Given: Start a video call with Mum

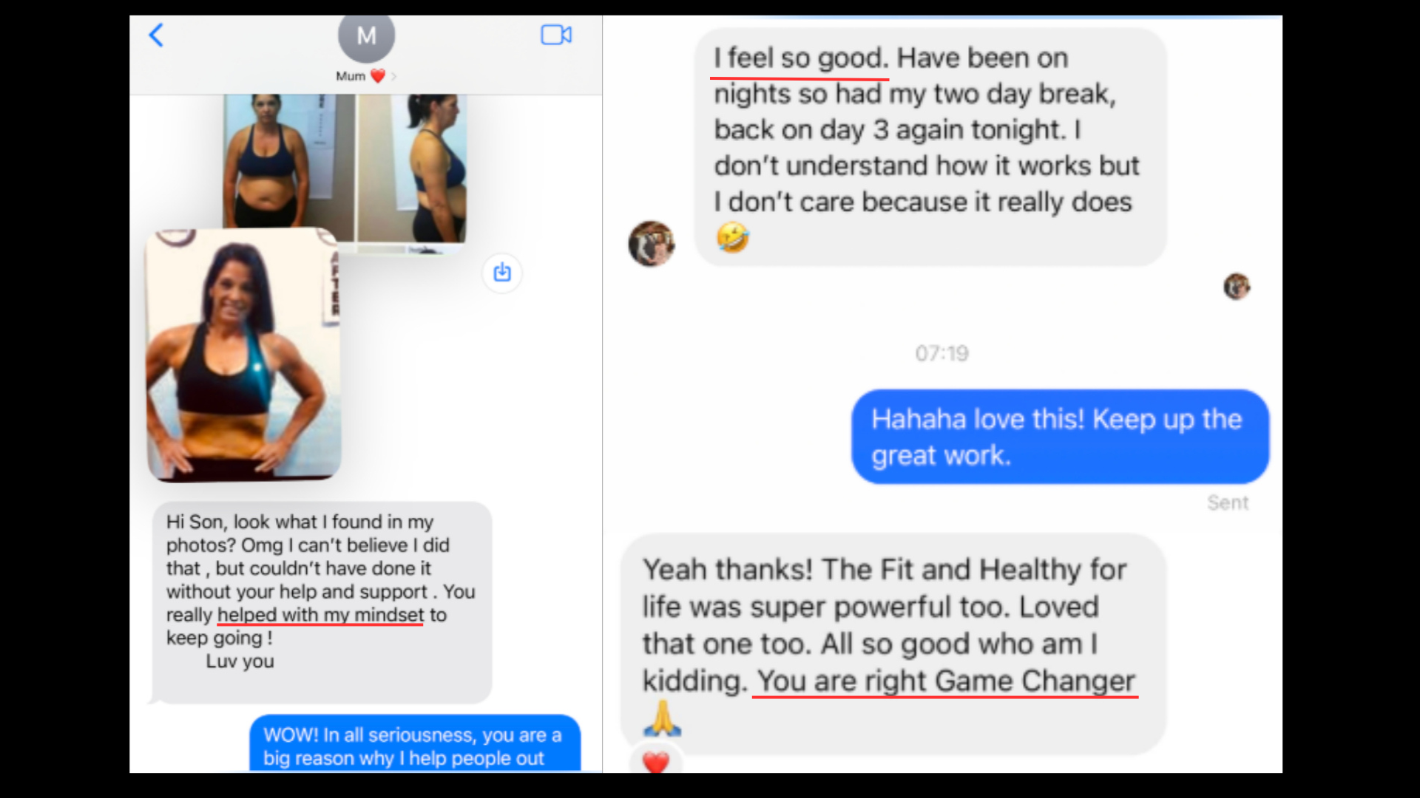Looking at the screenshot, I should pyautogui.click(x=556, y=35).
